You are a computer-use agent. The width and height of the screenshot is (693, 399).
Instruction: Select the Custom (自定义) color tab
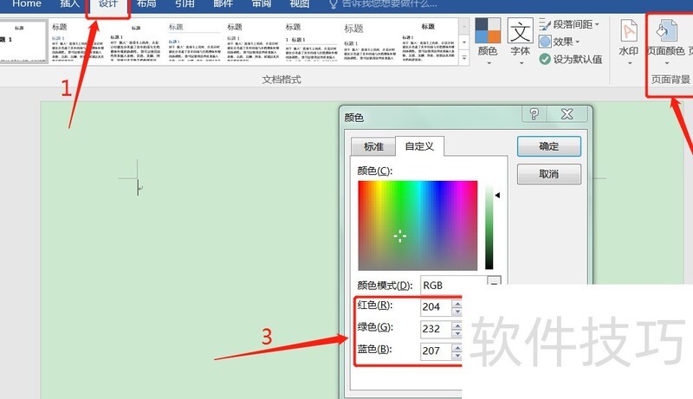click(419, 146)
